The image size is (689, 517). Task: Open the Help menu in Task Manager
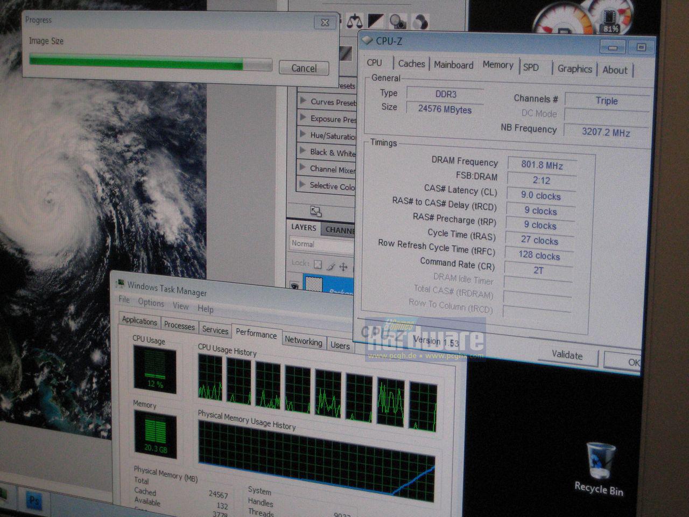[x=206, y=309]
